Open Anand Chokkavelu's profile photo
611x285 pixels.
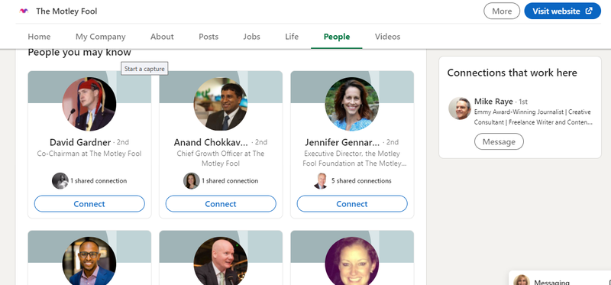[x=221, y=104]
